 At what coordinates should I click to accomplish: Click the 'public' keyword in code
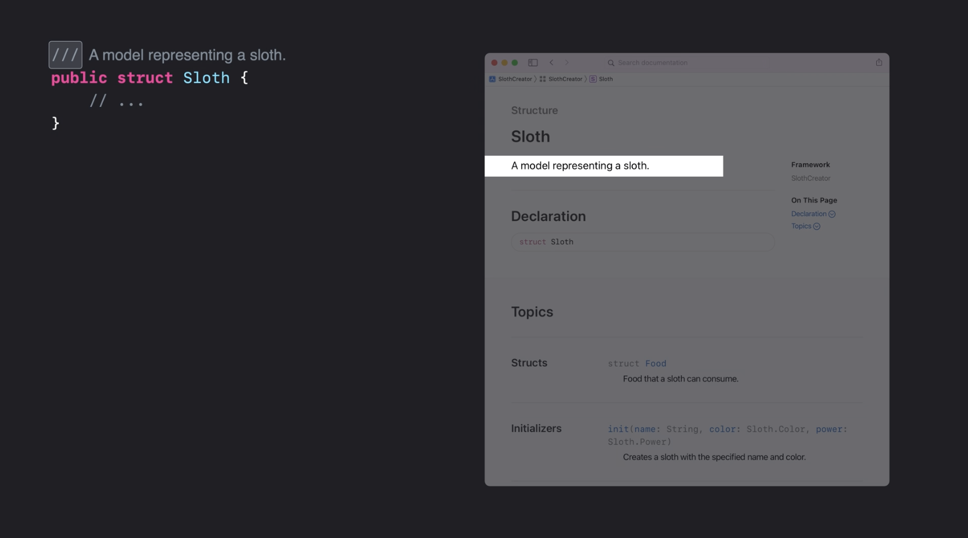click(79, 78)
